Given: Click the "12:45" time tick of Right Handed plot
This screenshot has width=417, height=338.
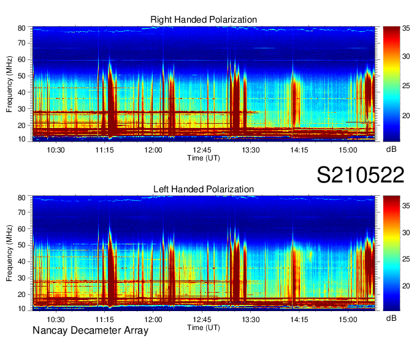Looking at the screenshot, I should pyautogui.click(x=202, y=150).
